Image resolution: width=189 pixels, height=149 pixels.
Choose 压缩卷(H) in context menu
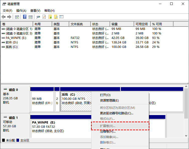108,132
